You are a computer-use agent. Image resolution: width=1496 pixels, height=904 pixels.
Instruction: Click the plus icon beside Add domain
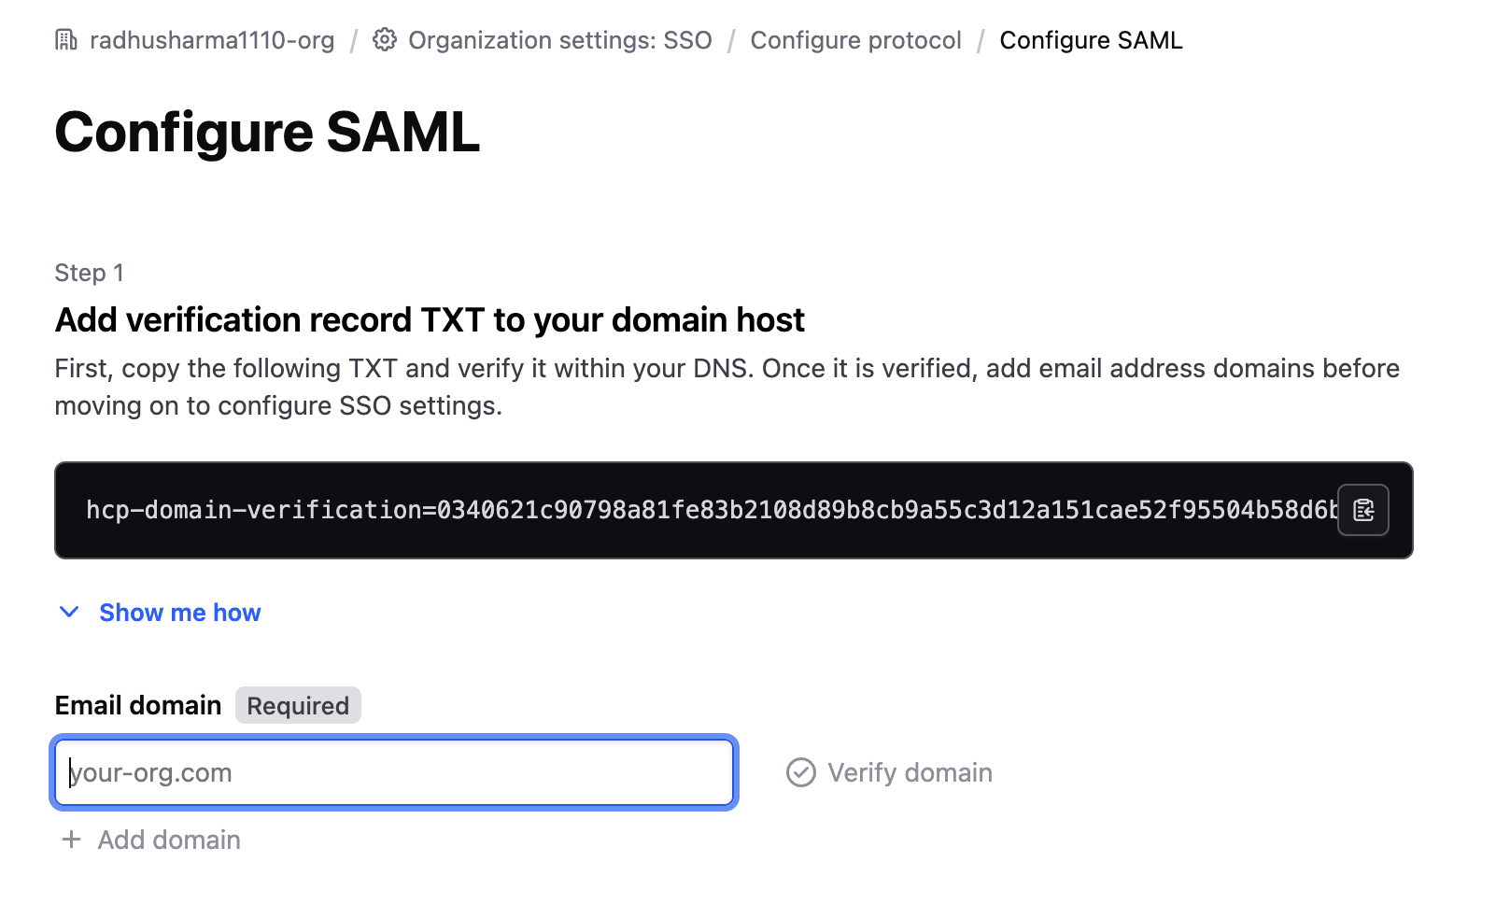71,840
